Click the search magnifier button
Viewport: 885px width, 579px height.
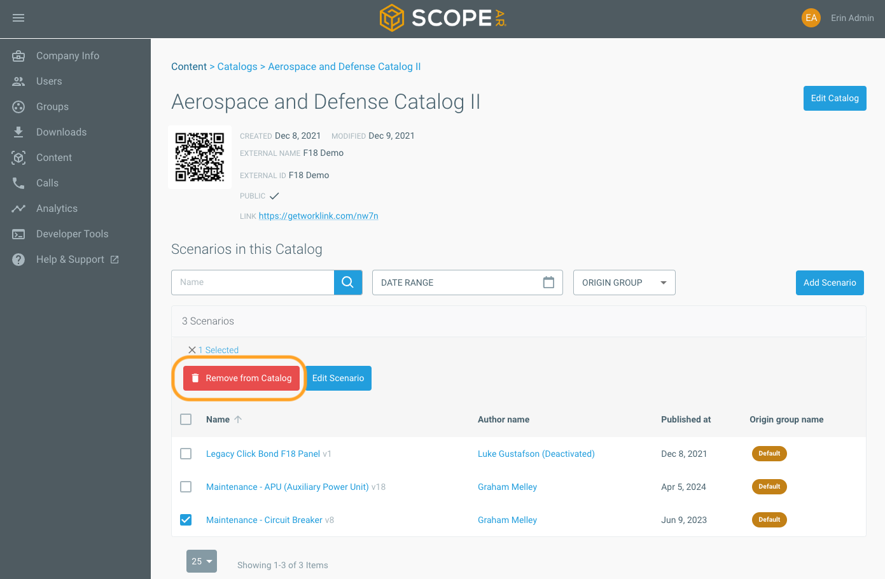348,283
